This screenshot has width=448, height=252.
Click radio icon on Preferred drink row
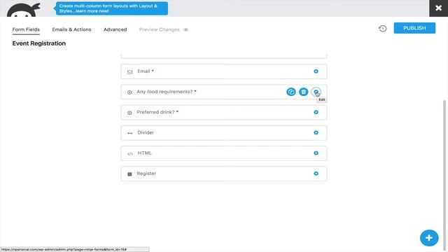129,113
